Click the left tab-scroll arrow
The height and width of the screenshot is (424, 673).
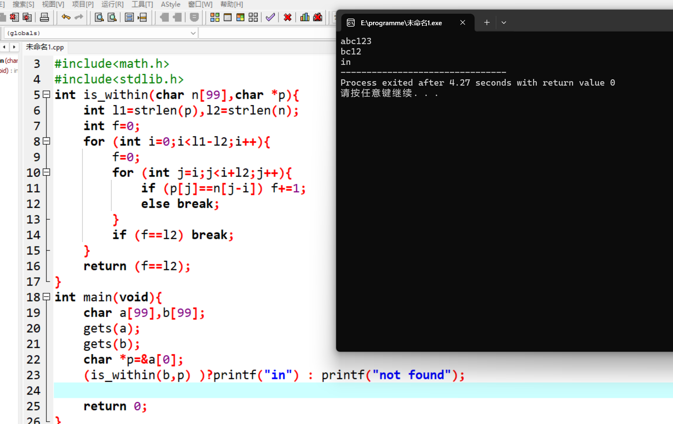[4, 47]
